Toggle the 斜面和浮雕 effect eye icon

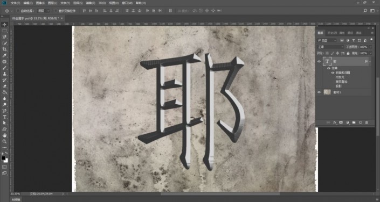[x=333, y=73]
